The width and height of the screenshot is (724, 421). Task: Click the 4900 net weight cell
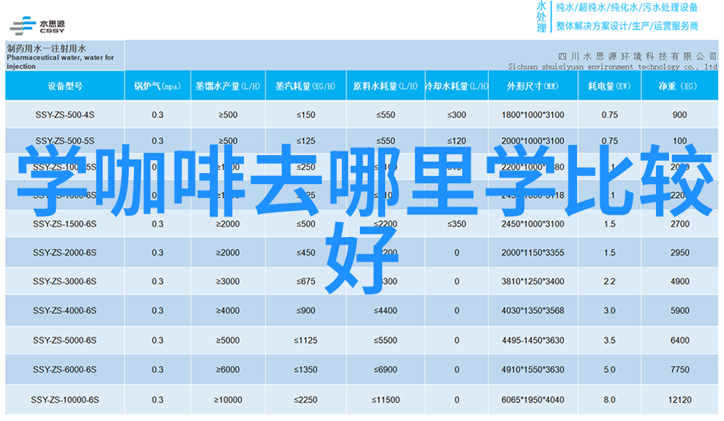click(x=680, y=281)
